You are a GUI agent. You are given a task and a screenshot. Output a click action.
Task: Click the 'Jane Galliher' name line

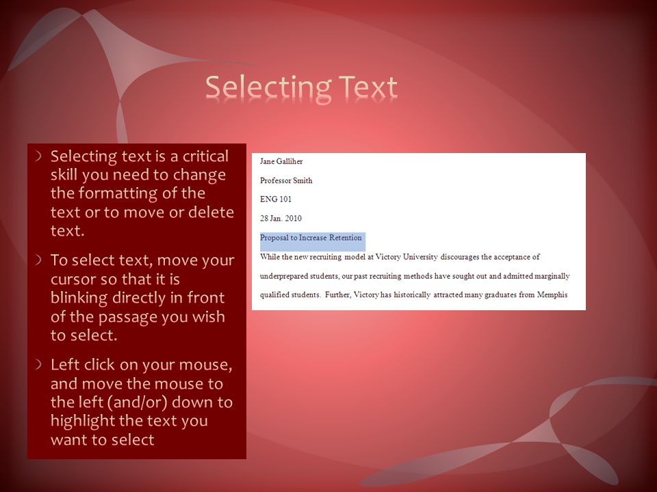tap(281, 161)
